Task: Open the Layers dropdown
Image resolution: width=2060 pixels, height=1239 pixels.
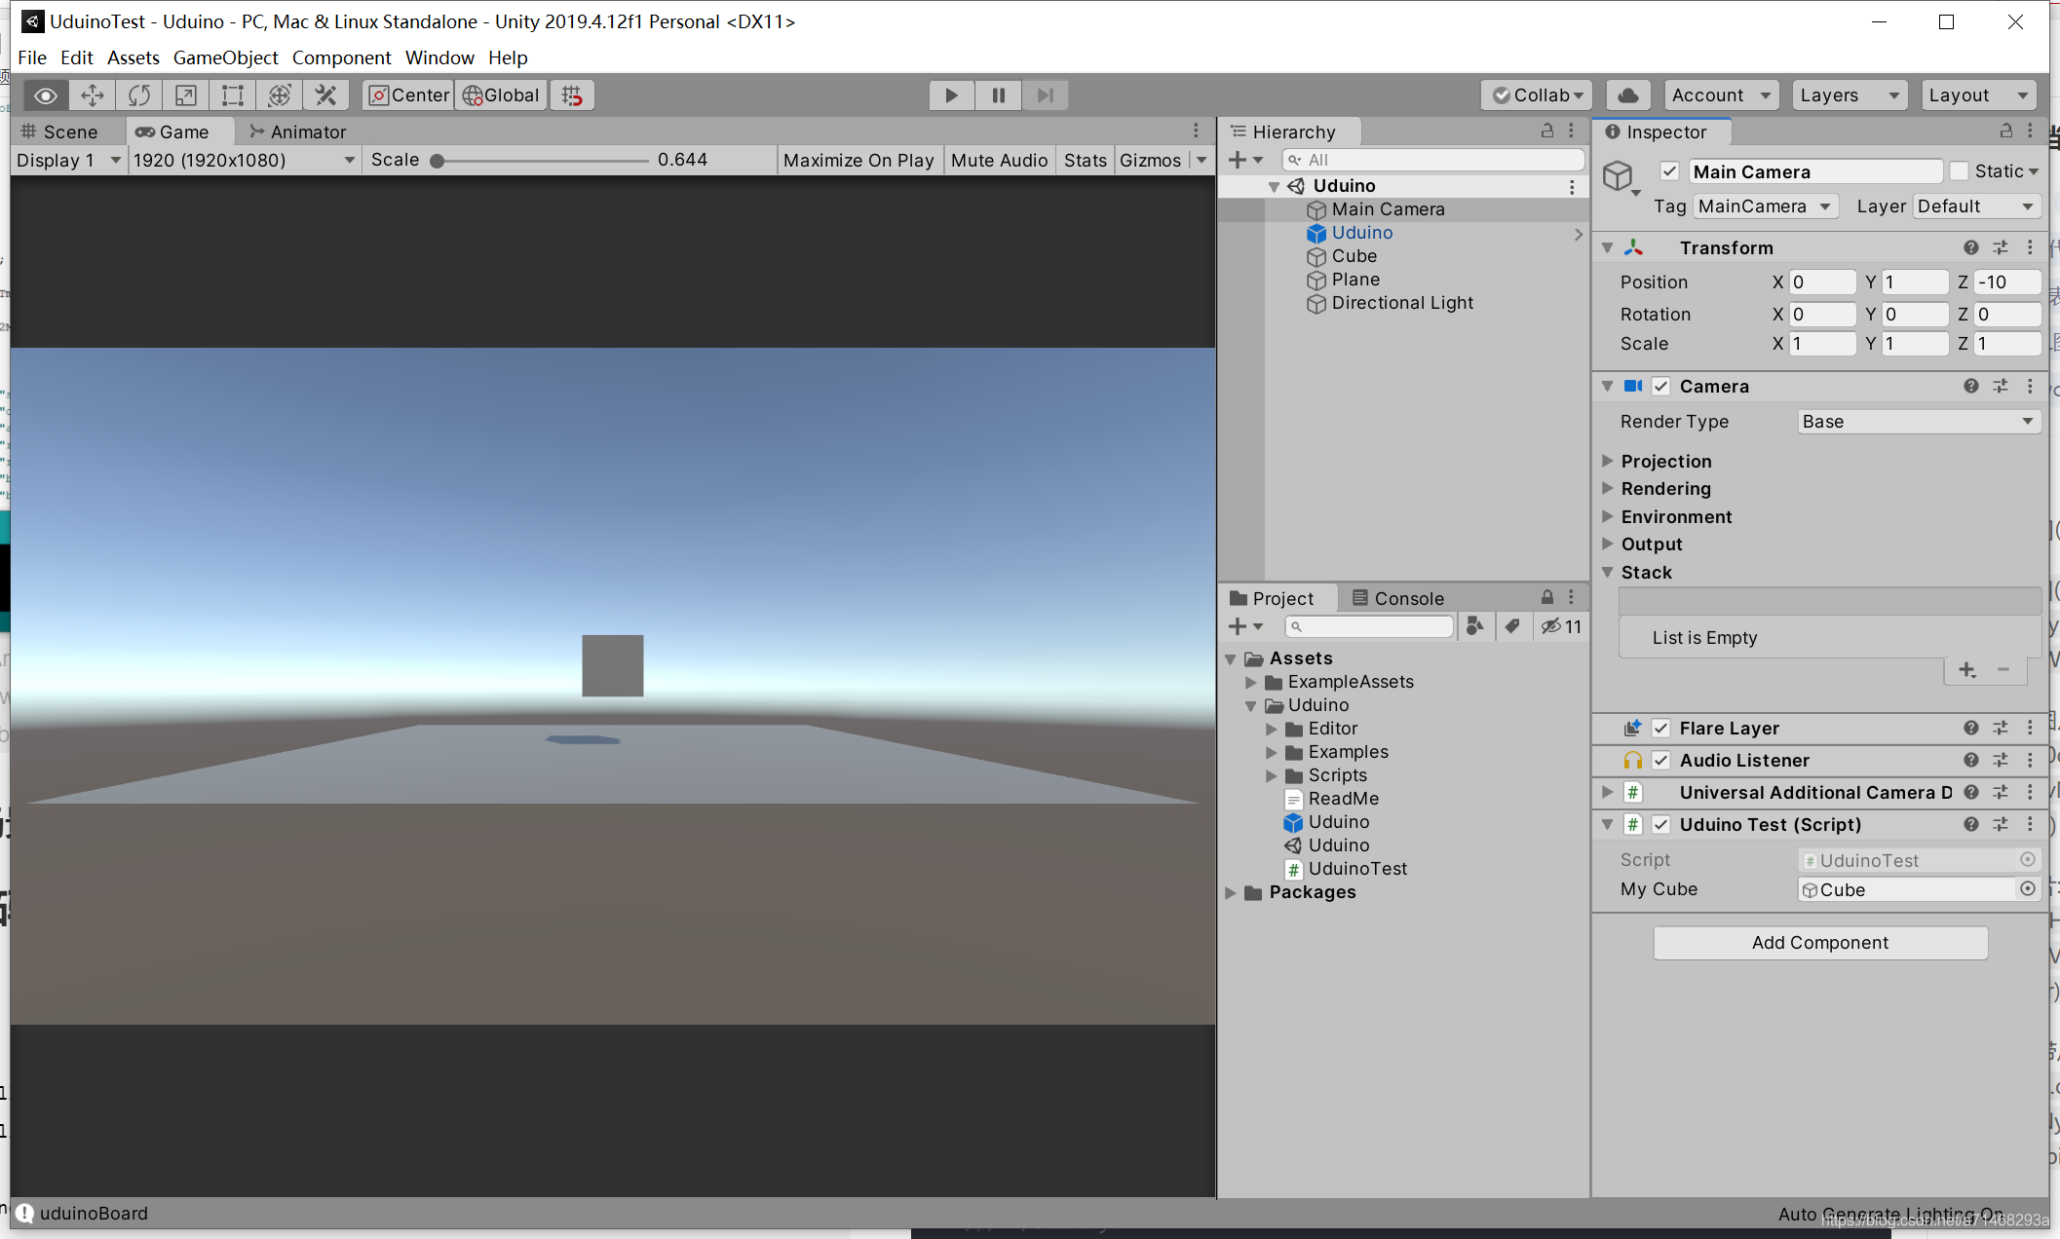Action: pyautogui.click(x=1849, y=94)
